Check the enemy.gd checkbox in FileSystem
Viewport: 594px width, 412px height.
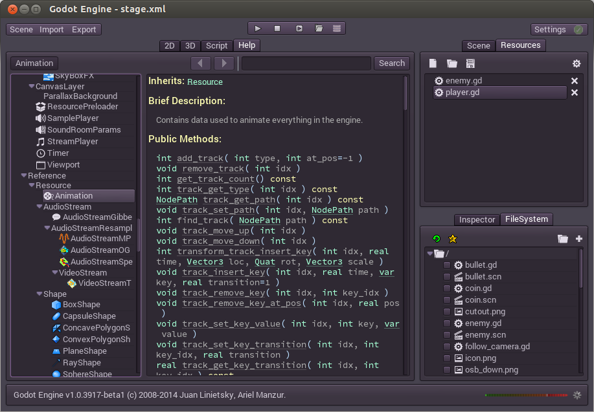pyautogui.click(x=447, y=323)
